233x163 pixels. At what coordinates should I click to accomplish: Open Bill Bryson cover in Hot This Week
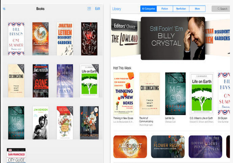[224, 94]
